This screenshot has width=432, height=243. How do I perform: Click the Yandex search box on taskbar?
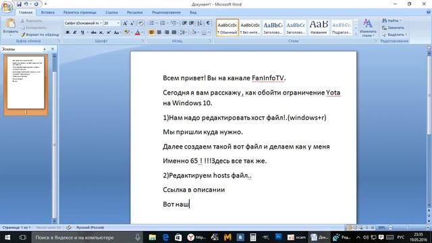pyautogui.click(x=88, y=237)
